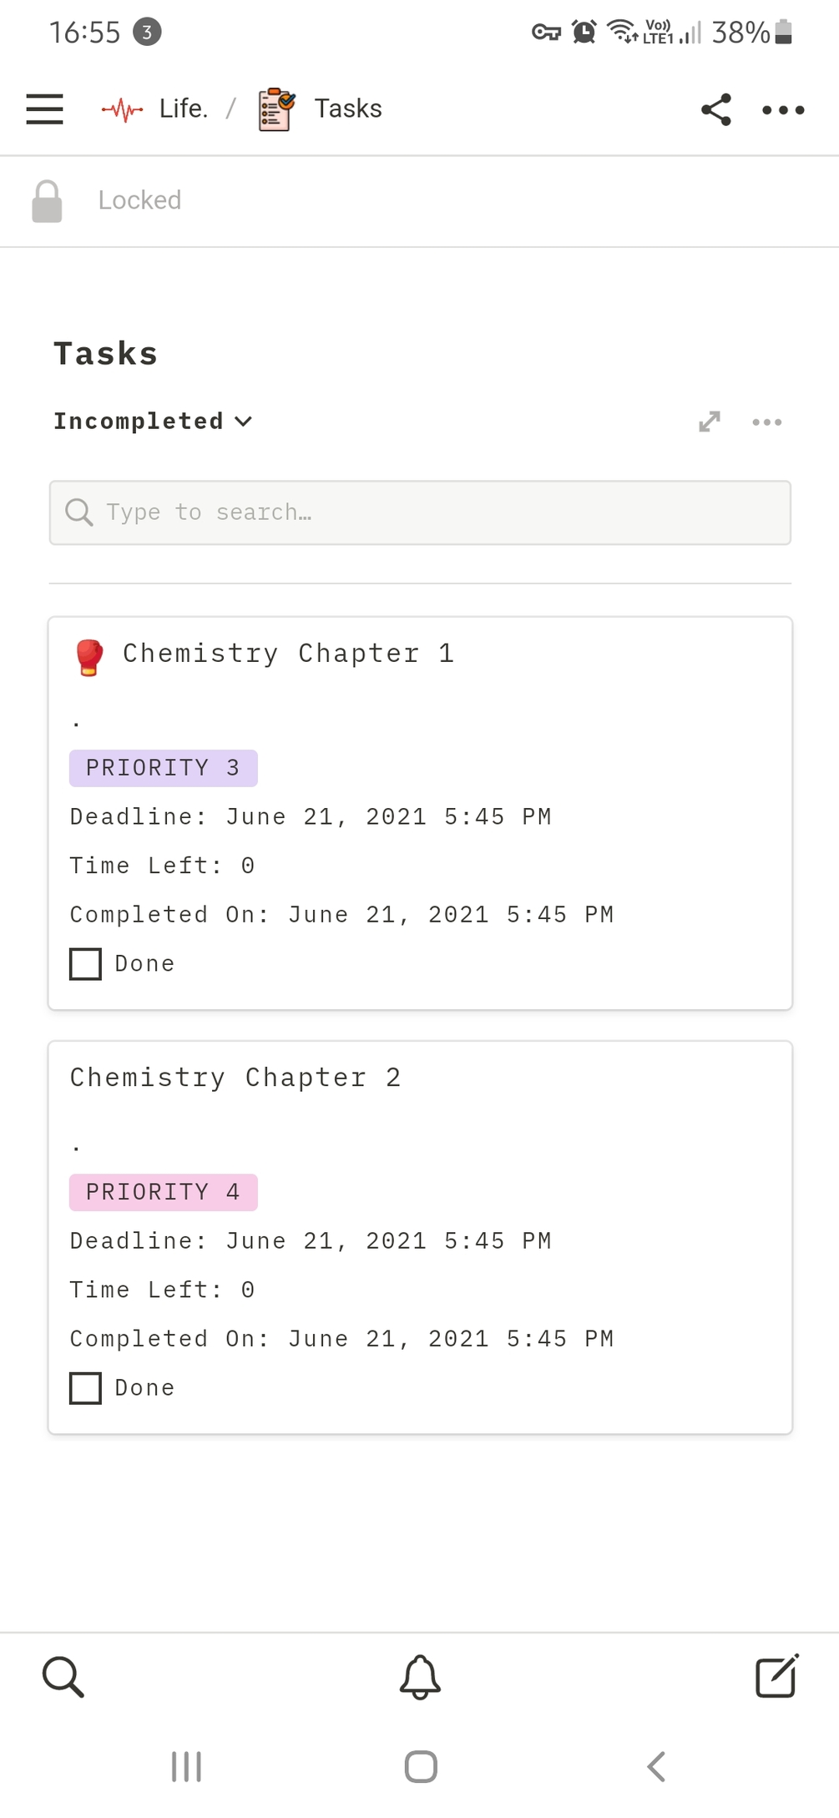This screenshot has width=839, height=1818.
Task: Open the page options three-dot menu
Action: click(x=783, y=109)
